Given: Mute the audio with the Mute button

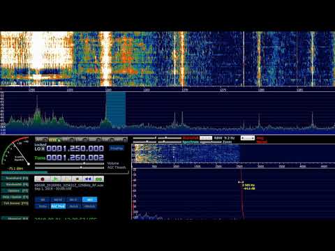Looking at the screenshot, I should (x=43, y=206).
